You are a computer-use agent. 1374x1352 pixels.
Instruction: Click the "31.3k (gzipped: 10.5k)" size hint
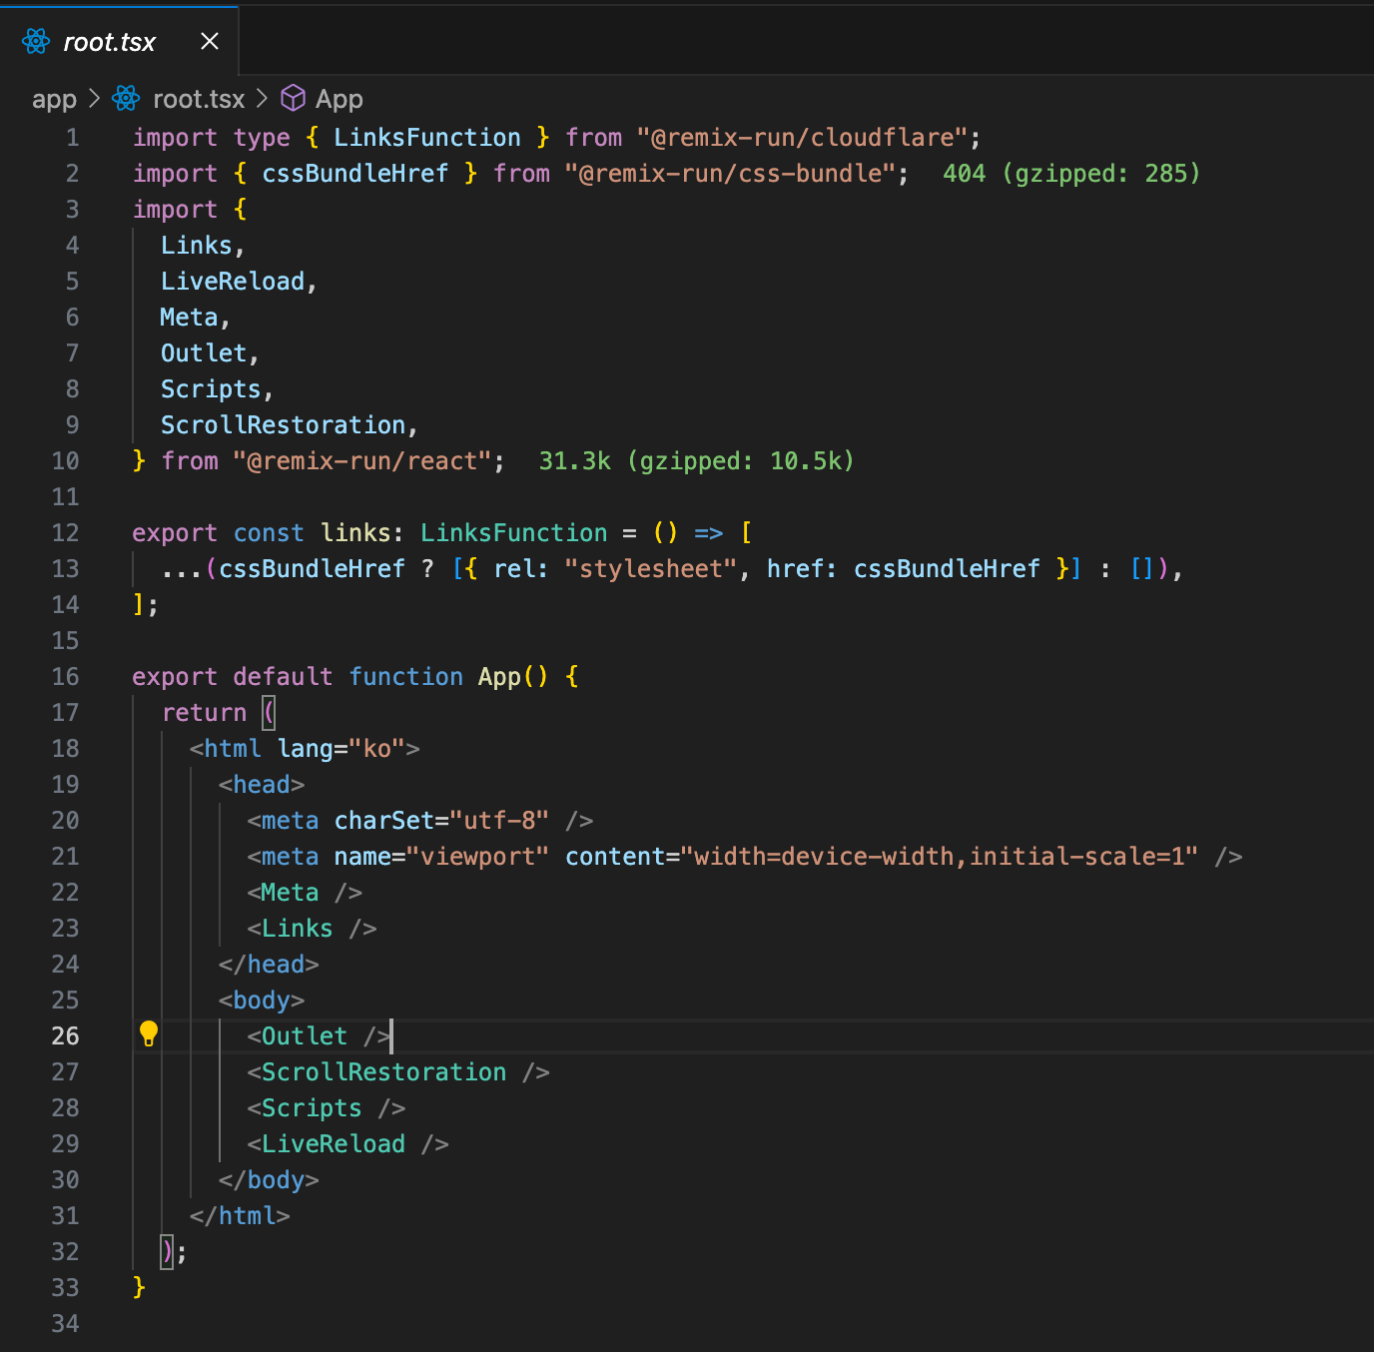point(696,461)
